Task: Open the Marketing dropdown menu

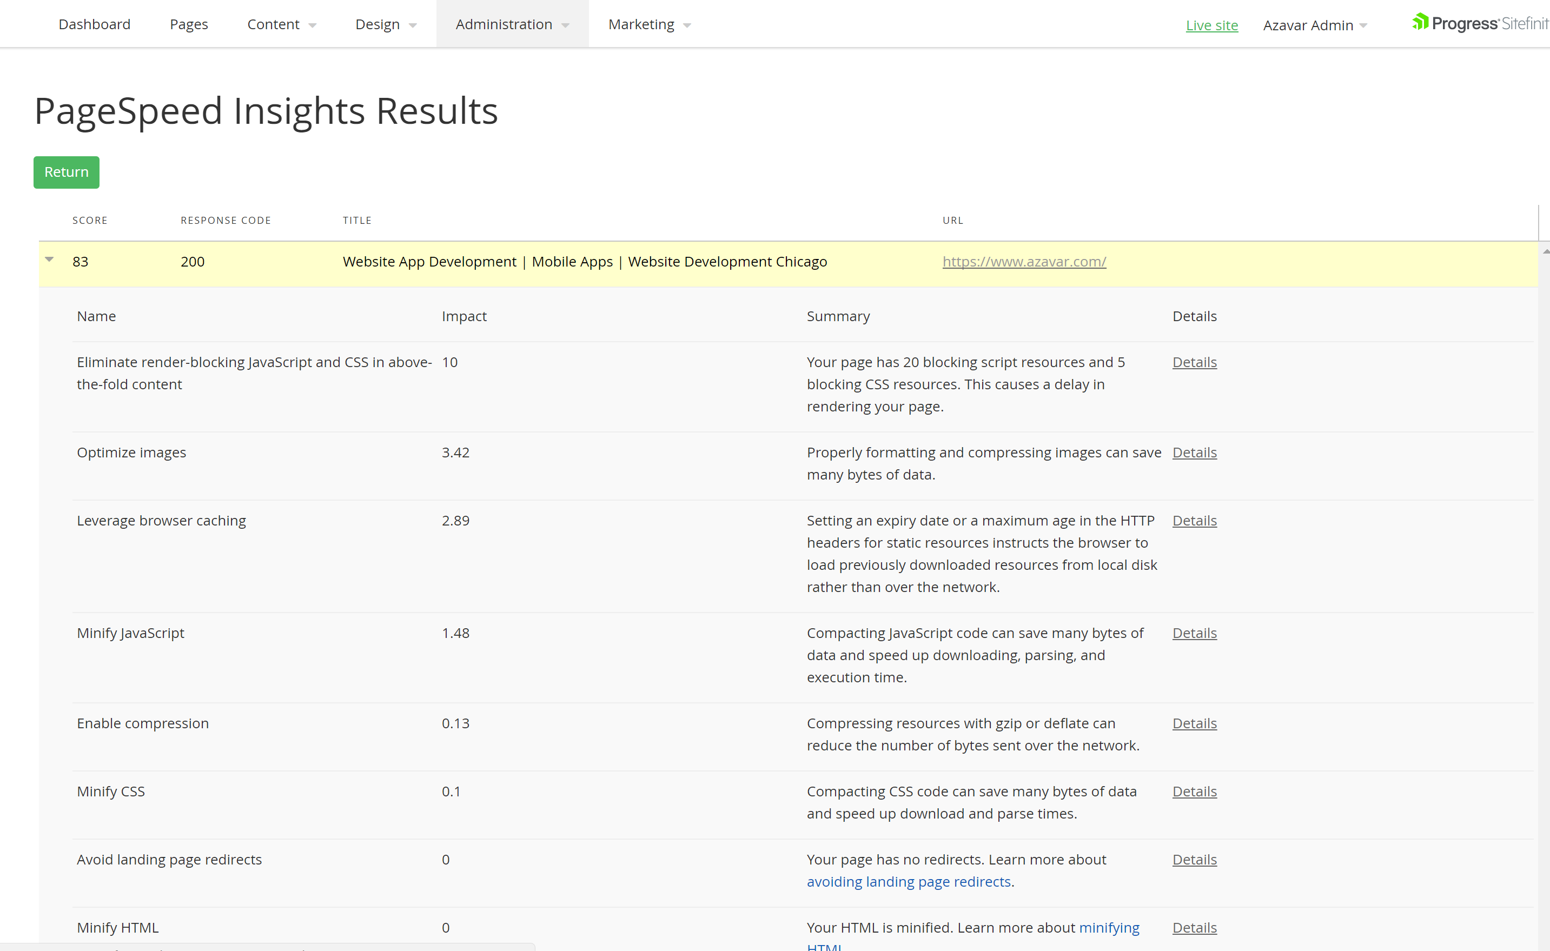Action: pyautogui.click(x=649, y=24)
